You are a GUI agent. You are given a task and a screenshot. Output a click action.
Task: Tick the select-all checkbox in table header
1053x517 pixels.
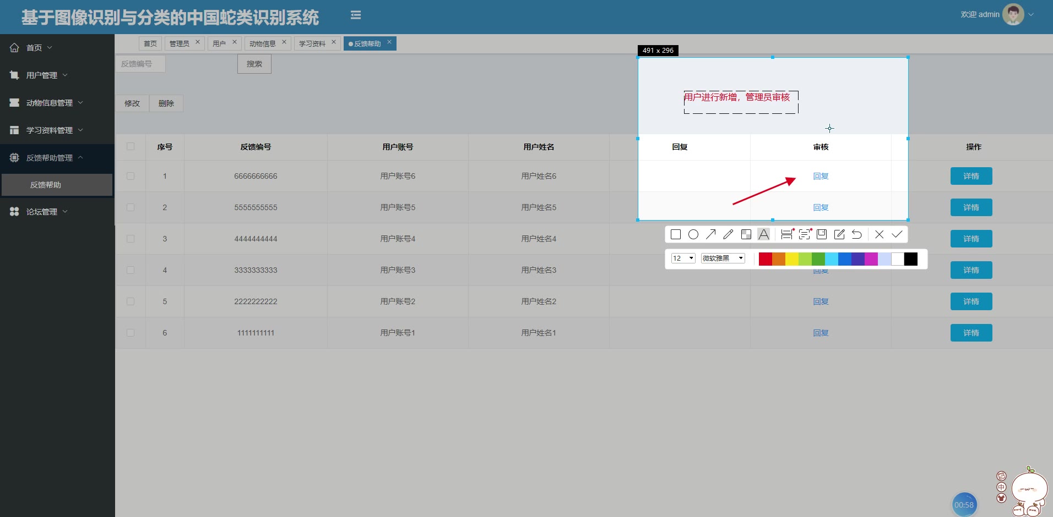[x=131, y=146]
